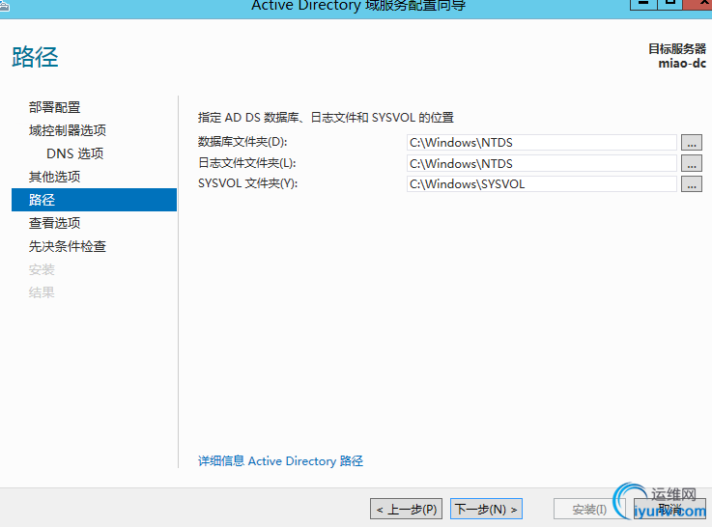Screen dimensions: 712x527
Task: Go to the 部署配置 step
Action: coord(54,107)
